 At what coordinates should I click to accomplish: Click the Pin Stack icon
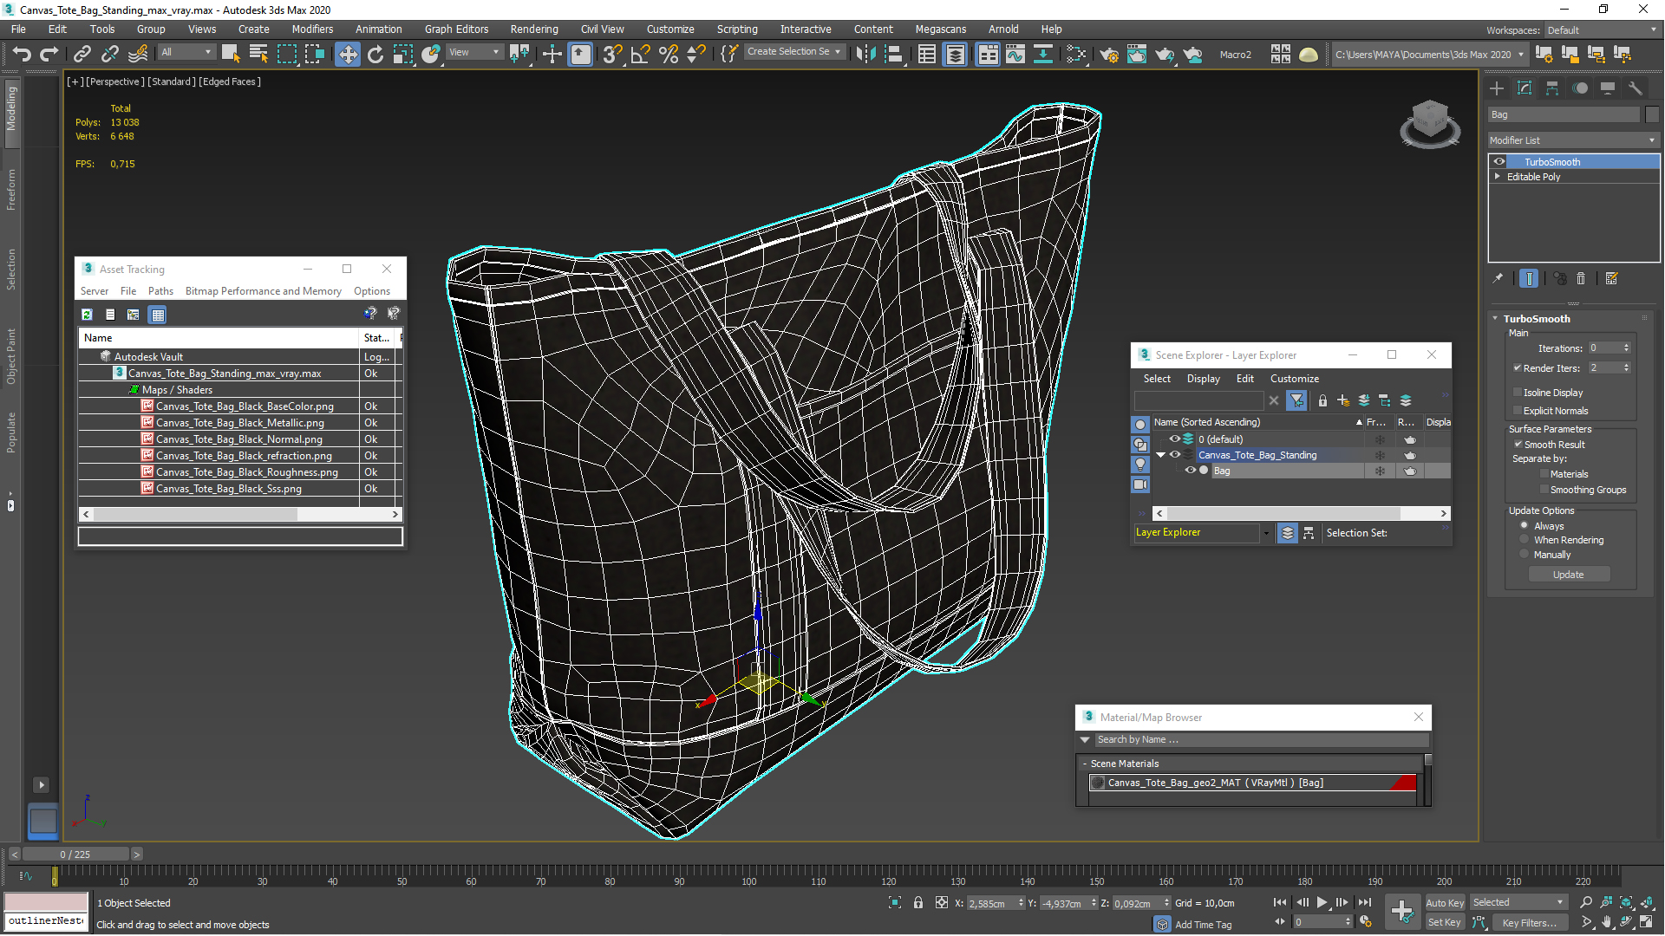coord(1498,278)
